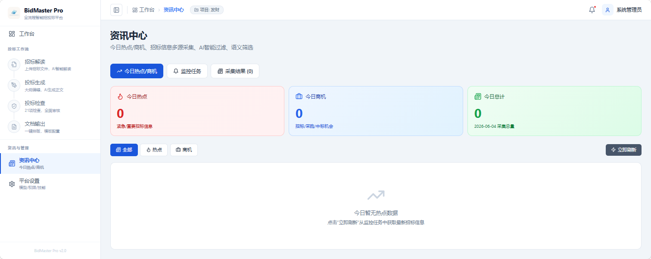Open 平台设置 in sidebar
This screenshot has width=651, height=259.
tap(50, 184)
